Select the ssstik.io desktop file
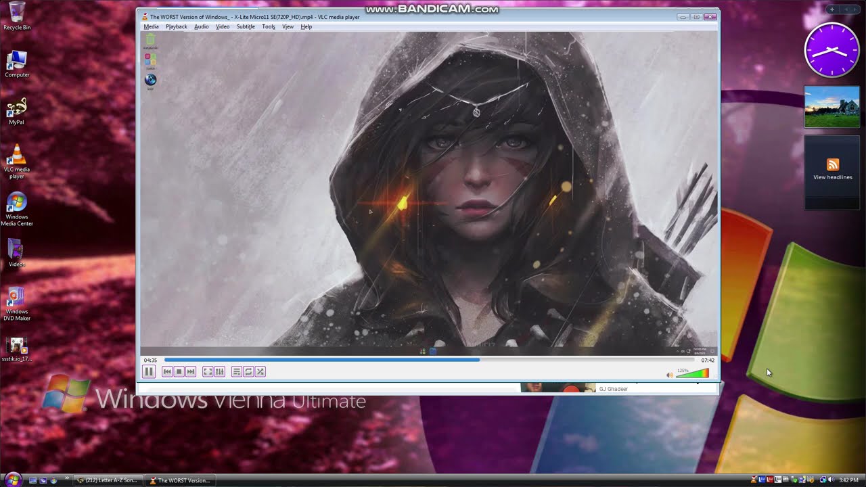This screenshot has height=487, width=866. point(17,350)
